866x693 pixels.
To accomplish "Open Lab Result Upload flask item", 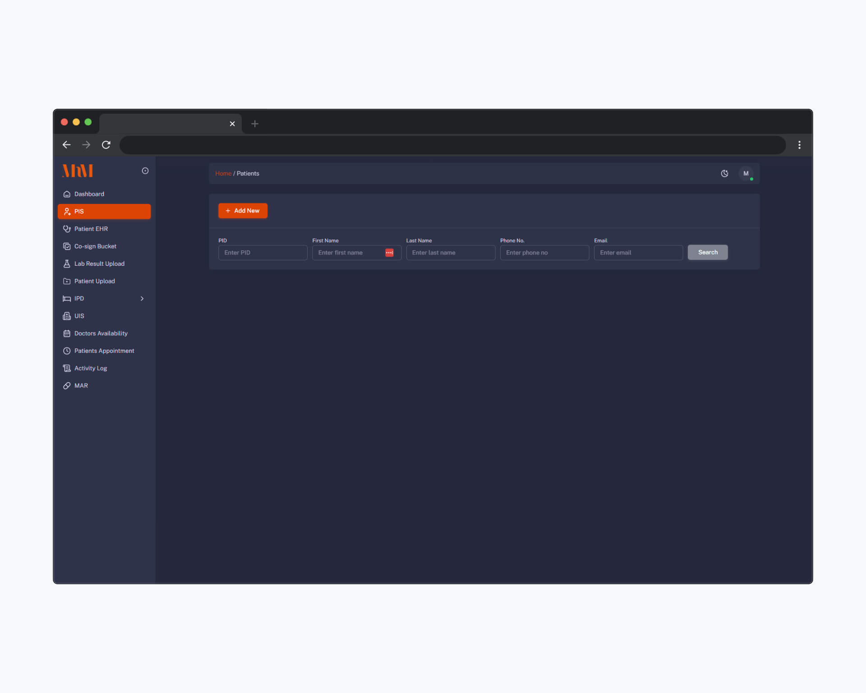I will point(99,263).
